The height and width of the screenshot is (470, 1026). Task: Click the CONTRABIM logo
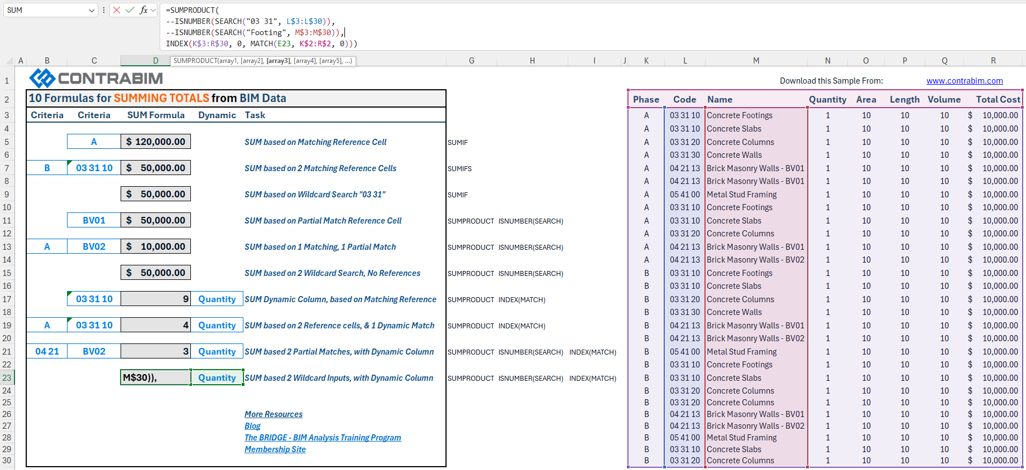tap(96, 78)
